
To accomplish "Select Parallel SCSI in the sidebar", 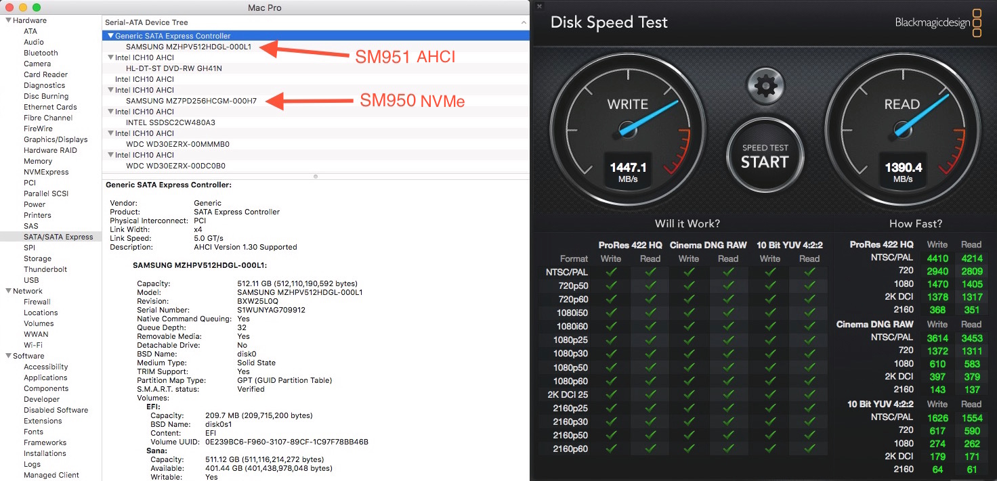I will [x=46, y=193].
